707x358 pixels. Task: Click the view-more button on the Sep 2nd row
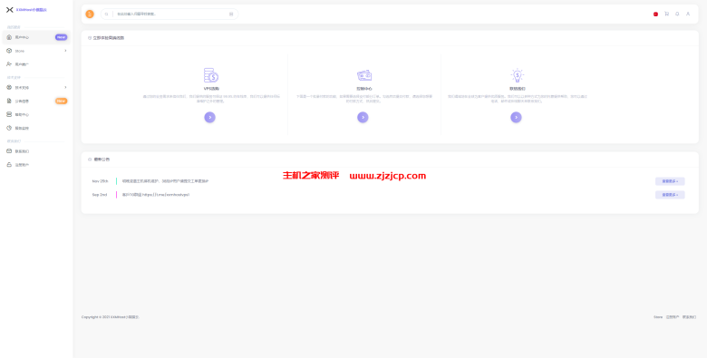pos(670,195)
